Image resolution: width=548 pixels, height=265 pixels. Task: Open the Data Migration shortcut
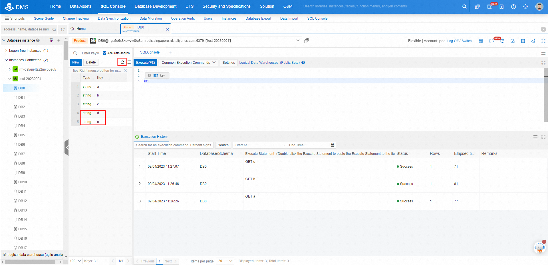(x=151, y=19)
